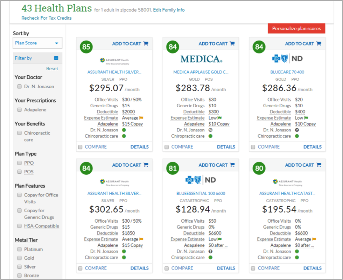343x280 pixels.
Task: Tick Compare on Assurant $295.07 plan
Action: pos(80,147)
